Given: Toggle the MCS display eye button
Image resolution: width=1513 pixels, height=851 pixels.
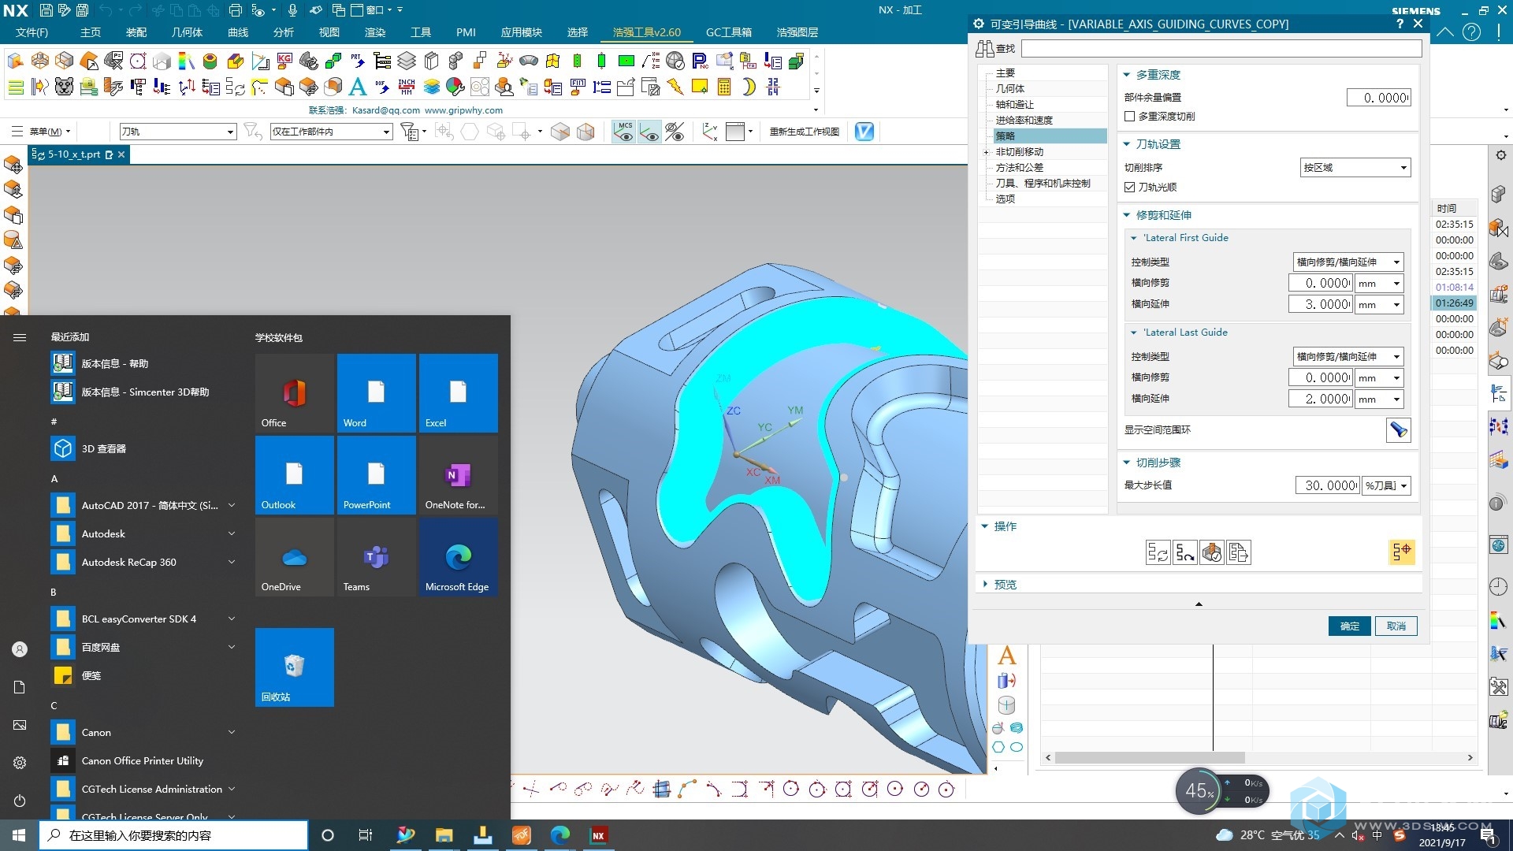Looking at the screenshot, I should coord(624,132).
